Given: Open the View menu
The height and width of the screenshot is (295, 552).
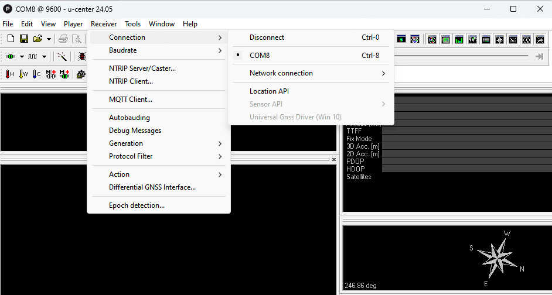Looking at the screenshot, I should tap(48, 24).
